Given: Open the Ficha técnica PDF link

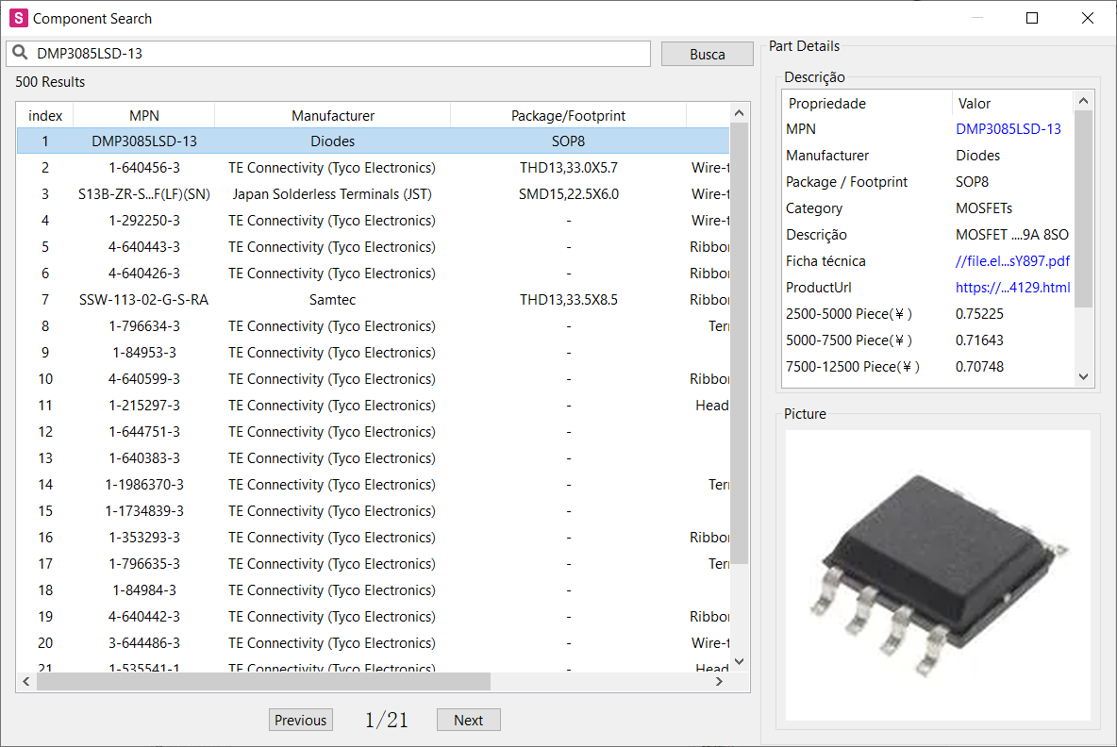Looking at the screenshot, I should pos(1012,261).
